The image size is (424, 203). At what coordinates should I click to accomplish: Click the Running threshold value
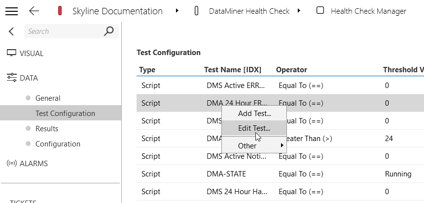click(398, 174)
